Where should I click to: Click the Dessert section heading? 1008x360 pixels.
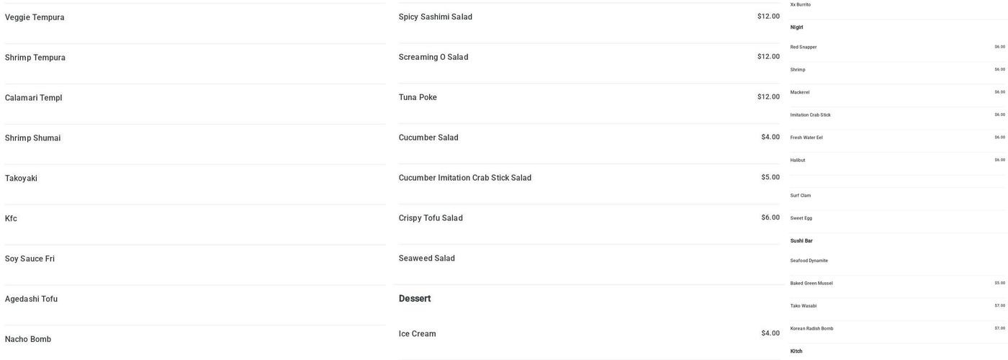point(415,299)
